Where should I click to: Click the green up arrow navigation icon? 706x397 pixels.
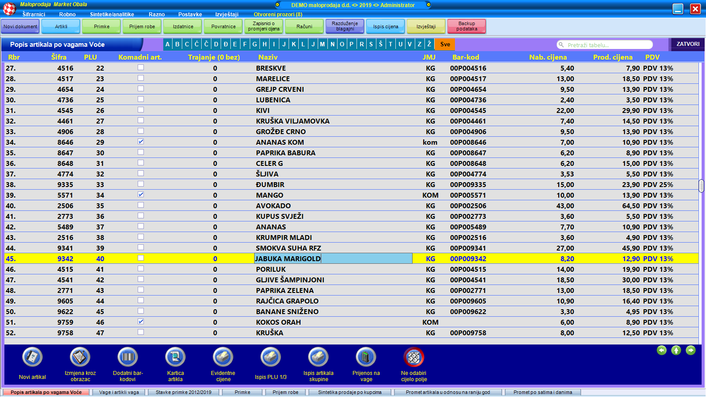coord(676,350)
